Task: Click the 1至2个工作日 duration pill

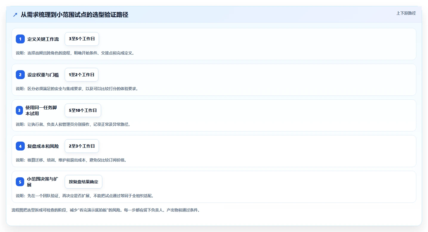Action: [x=81, y=75]
